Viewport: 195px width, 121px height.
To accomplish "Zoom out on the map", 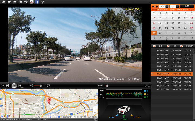I will coord(95,112).
